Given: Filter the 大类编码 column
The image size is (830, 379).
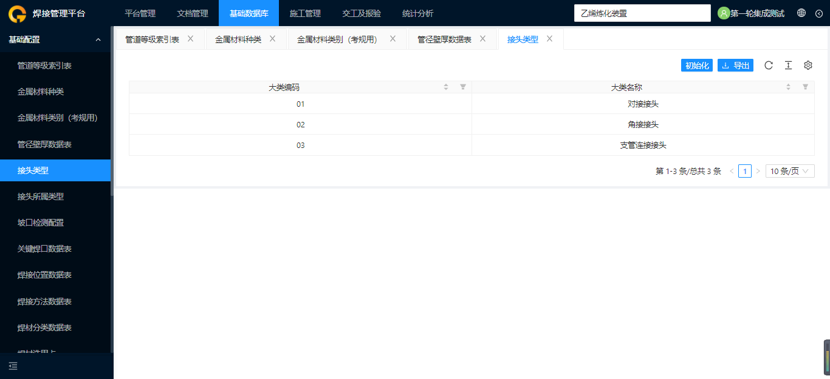Looking at the screenshot, I should (x=463, y=87).
